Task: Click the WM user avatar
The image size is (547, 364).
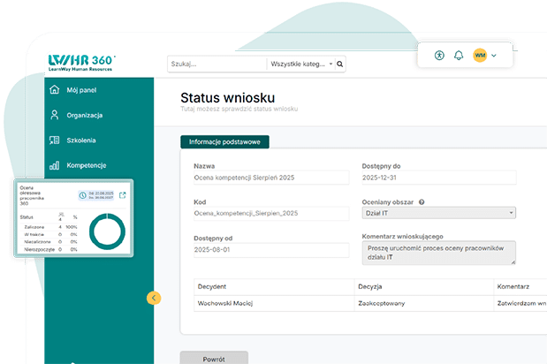Action: (x=480, y=55)
